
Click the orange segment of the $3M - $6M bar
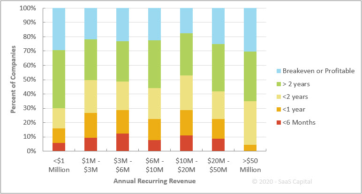122,122
